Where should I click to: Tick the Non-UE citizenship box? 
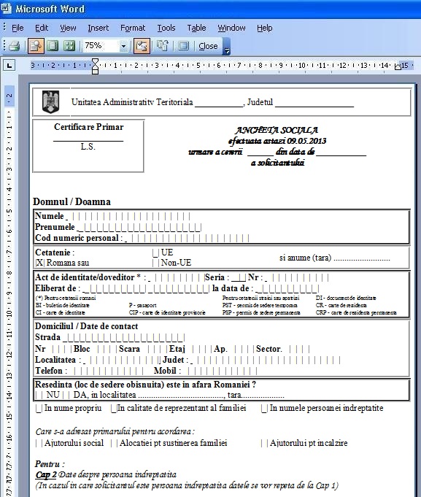[155, 263]
